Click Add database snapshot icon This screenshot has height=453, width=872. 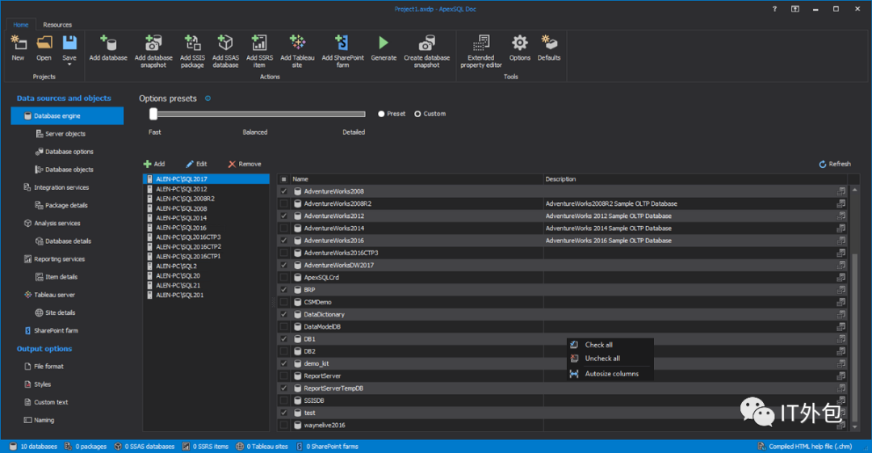153,43
